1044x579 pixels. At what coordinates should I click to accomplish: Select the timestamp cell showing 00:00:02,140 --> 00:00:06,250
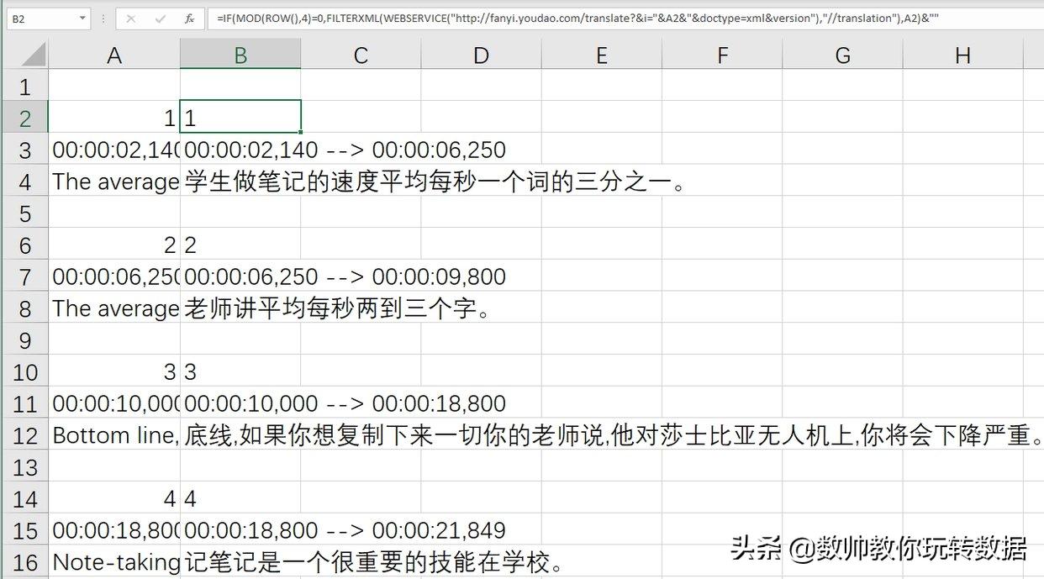240,150
